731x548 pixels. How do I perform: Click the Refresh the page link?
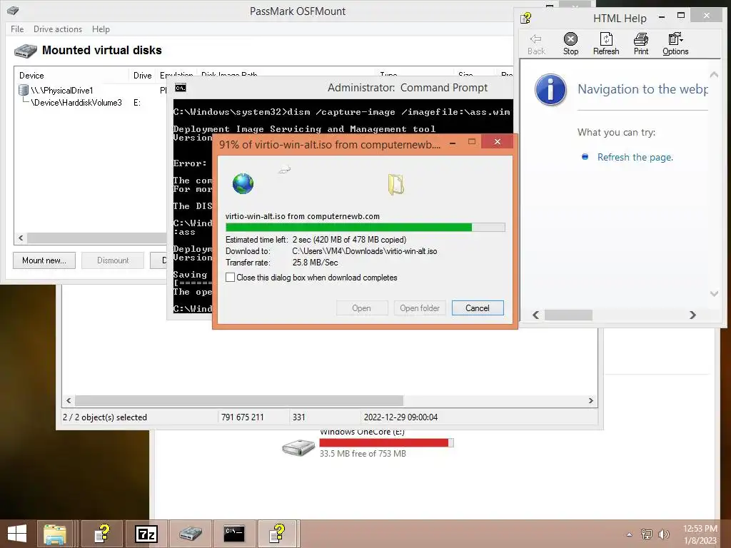pyautogui.click(x=635, y=157)
